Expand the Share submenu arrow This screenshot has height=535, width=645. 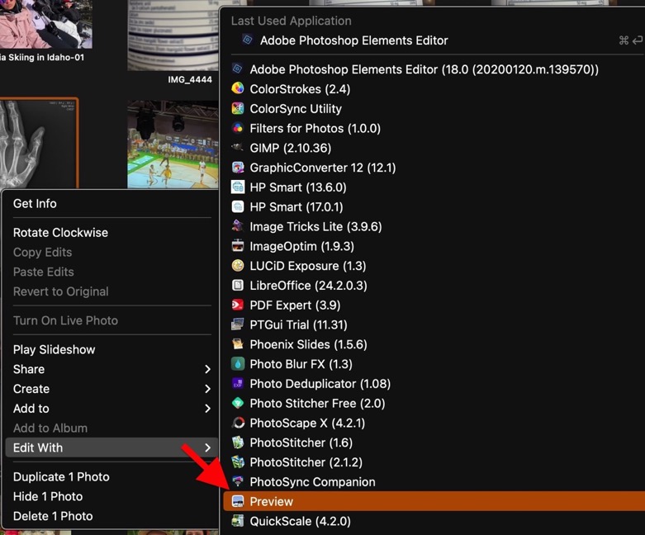208,369
